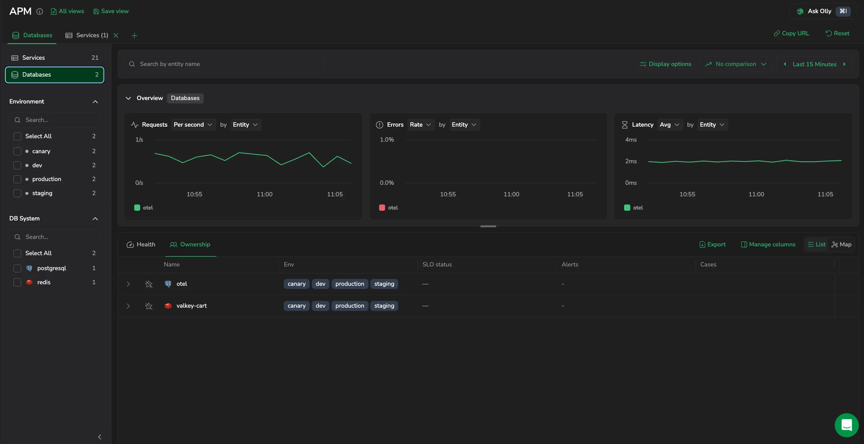Open the Latency Avg dropdown
864x444 pixels.
669,125
